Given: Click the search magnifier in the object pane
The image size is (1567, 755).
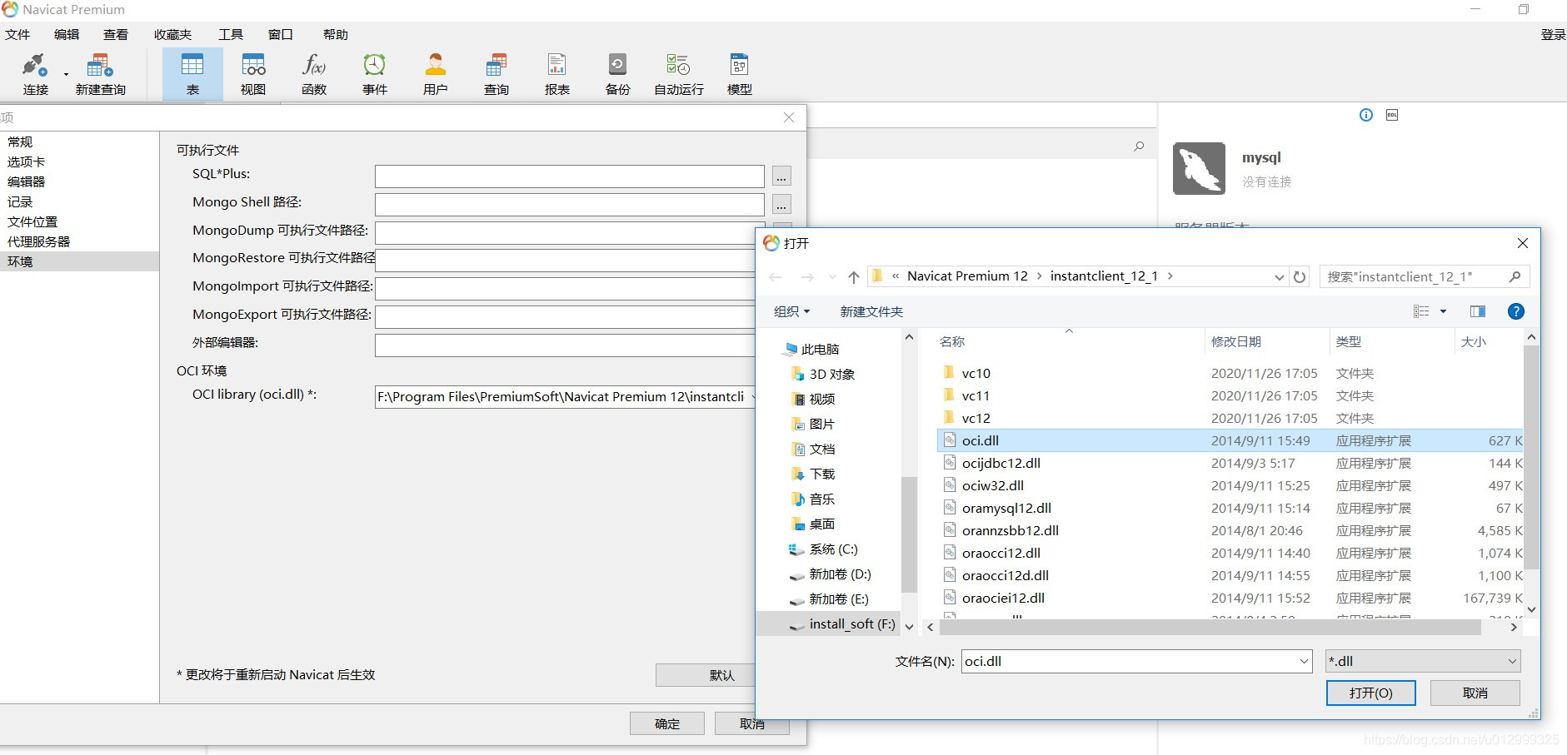Looking at the screenshot, I should (1139, 146).
